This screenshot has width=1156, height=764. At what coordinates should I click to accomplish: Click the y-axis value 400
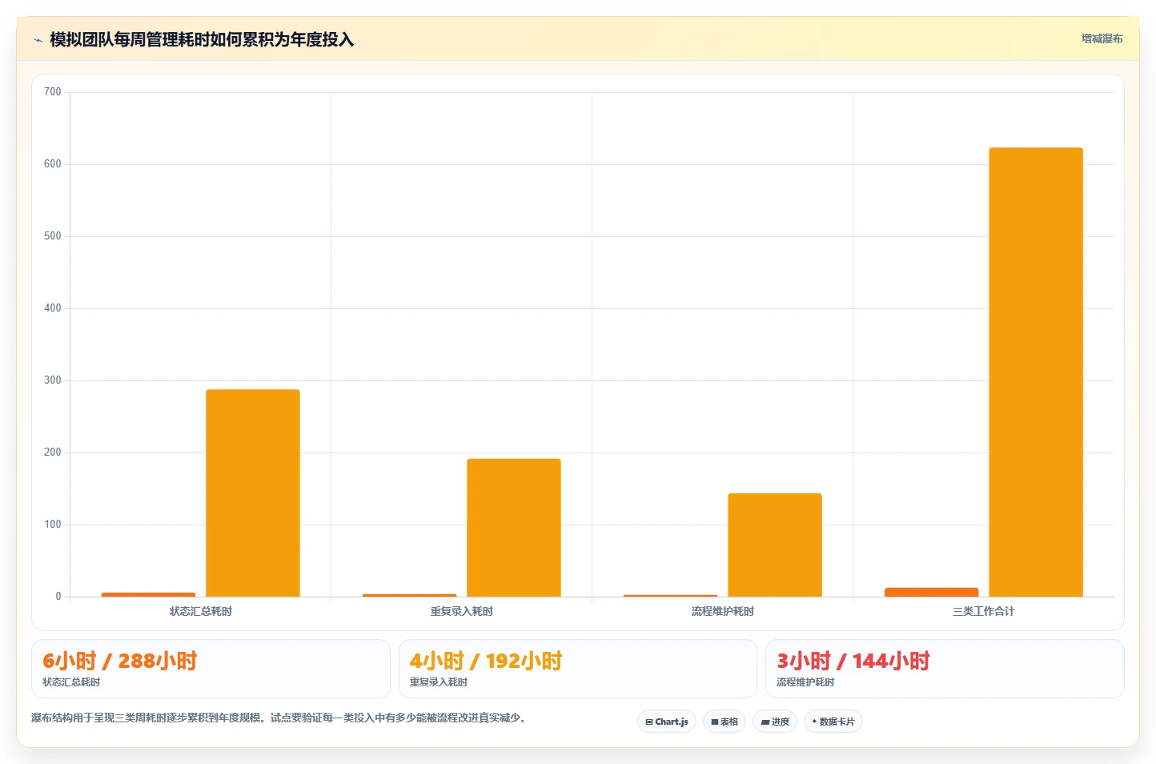pyautogui.click(x=53, y=308)
